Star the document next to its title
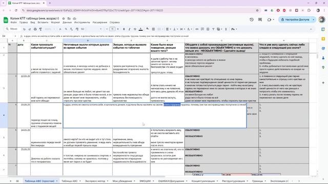328x184 pixels. click(64, 18)
